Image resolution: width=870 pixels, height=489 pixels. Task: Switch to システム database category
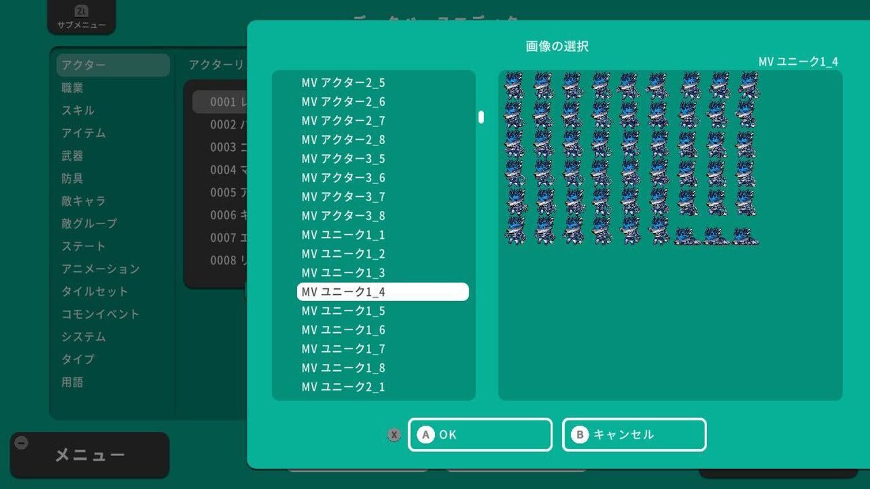pyautogui.click(x=113, y=337)
